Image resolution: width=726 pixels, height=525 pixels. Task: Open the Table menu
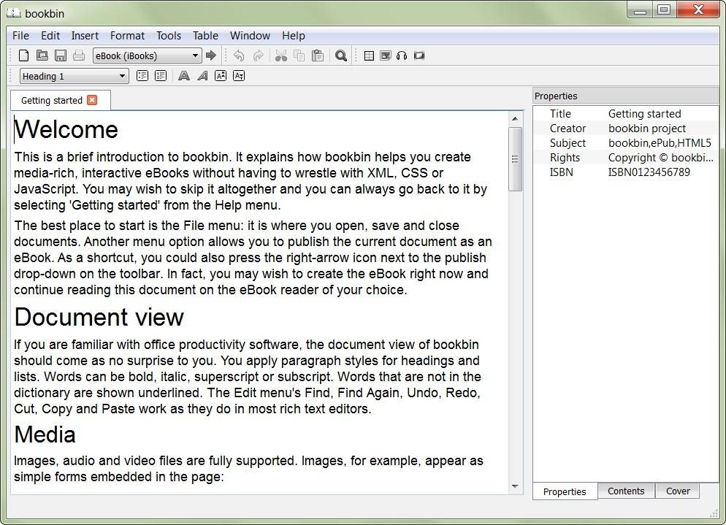[205, 36]
